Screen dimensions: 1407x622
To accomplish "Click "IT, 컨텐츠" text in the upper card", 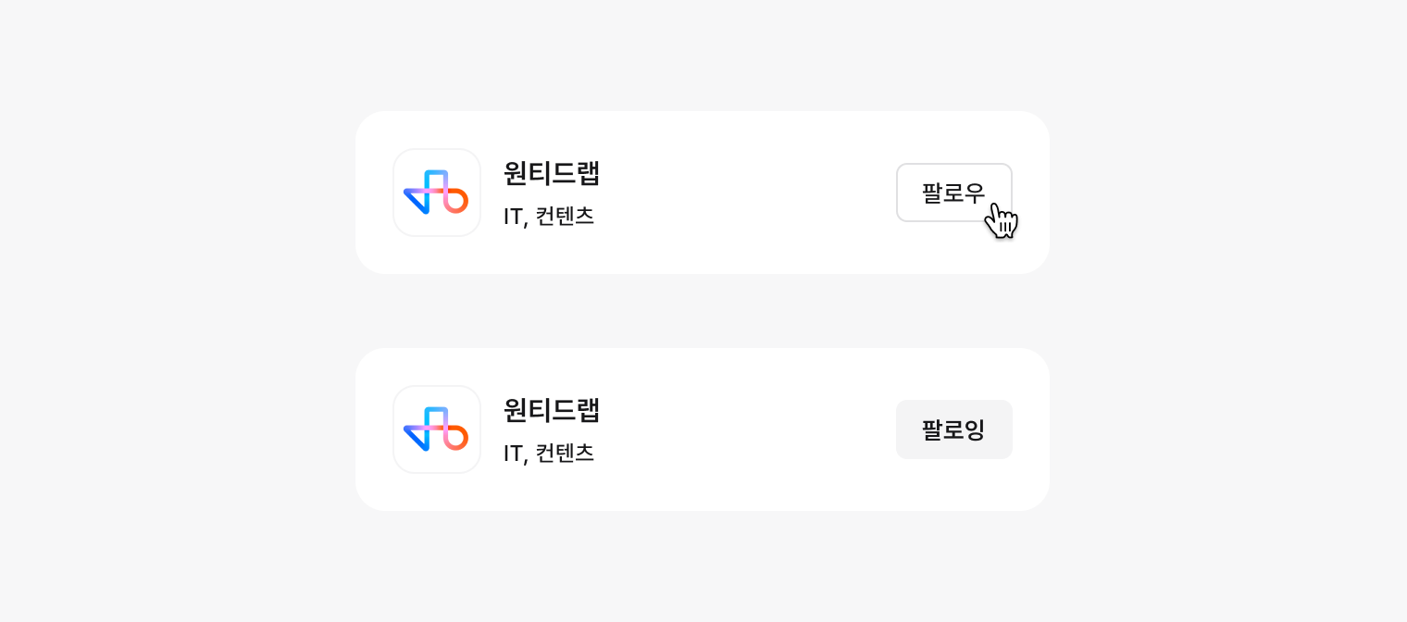I will coord(549,217).
